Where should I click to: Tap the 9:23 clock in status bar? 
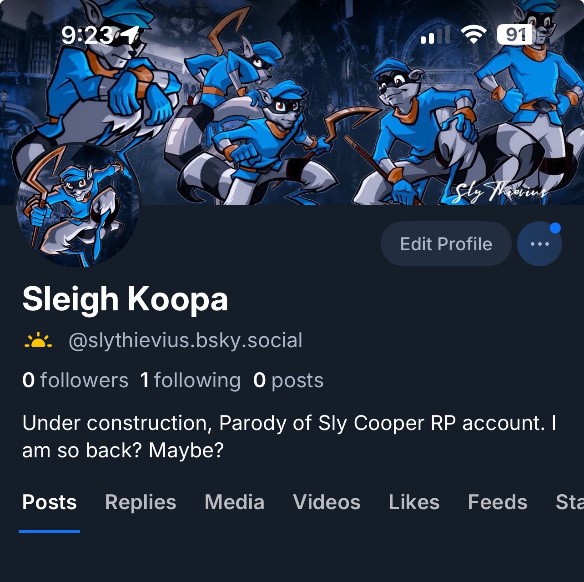(87, 35)
